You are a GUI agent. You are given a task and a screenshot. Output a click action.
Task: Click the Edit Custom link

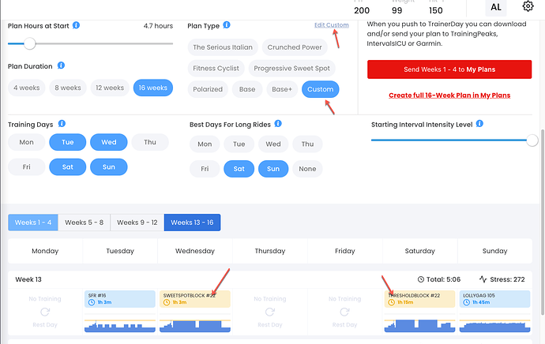click(x=332, y=25)
